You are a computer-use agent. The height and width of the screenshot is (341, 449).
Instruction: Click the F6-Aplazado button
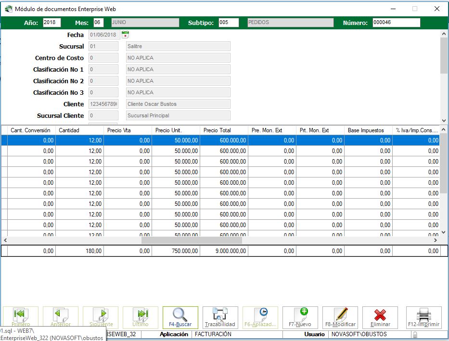point(260,315)
